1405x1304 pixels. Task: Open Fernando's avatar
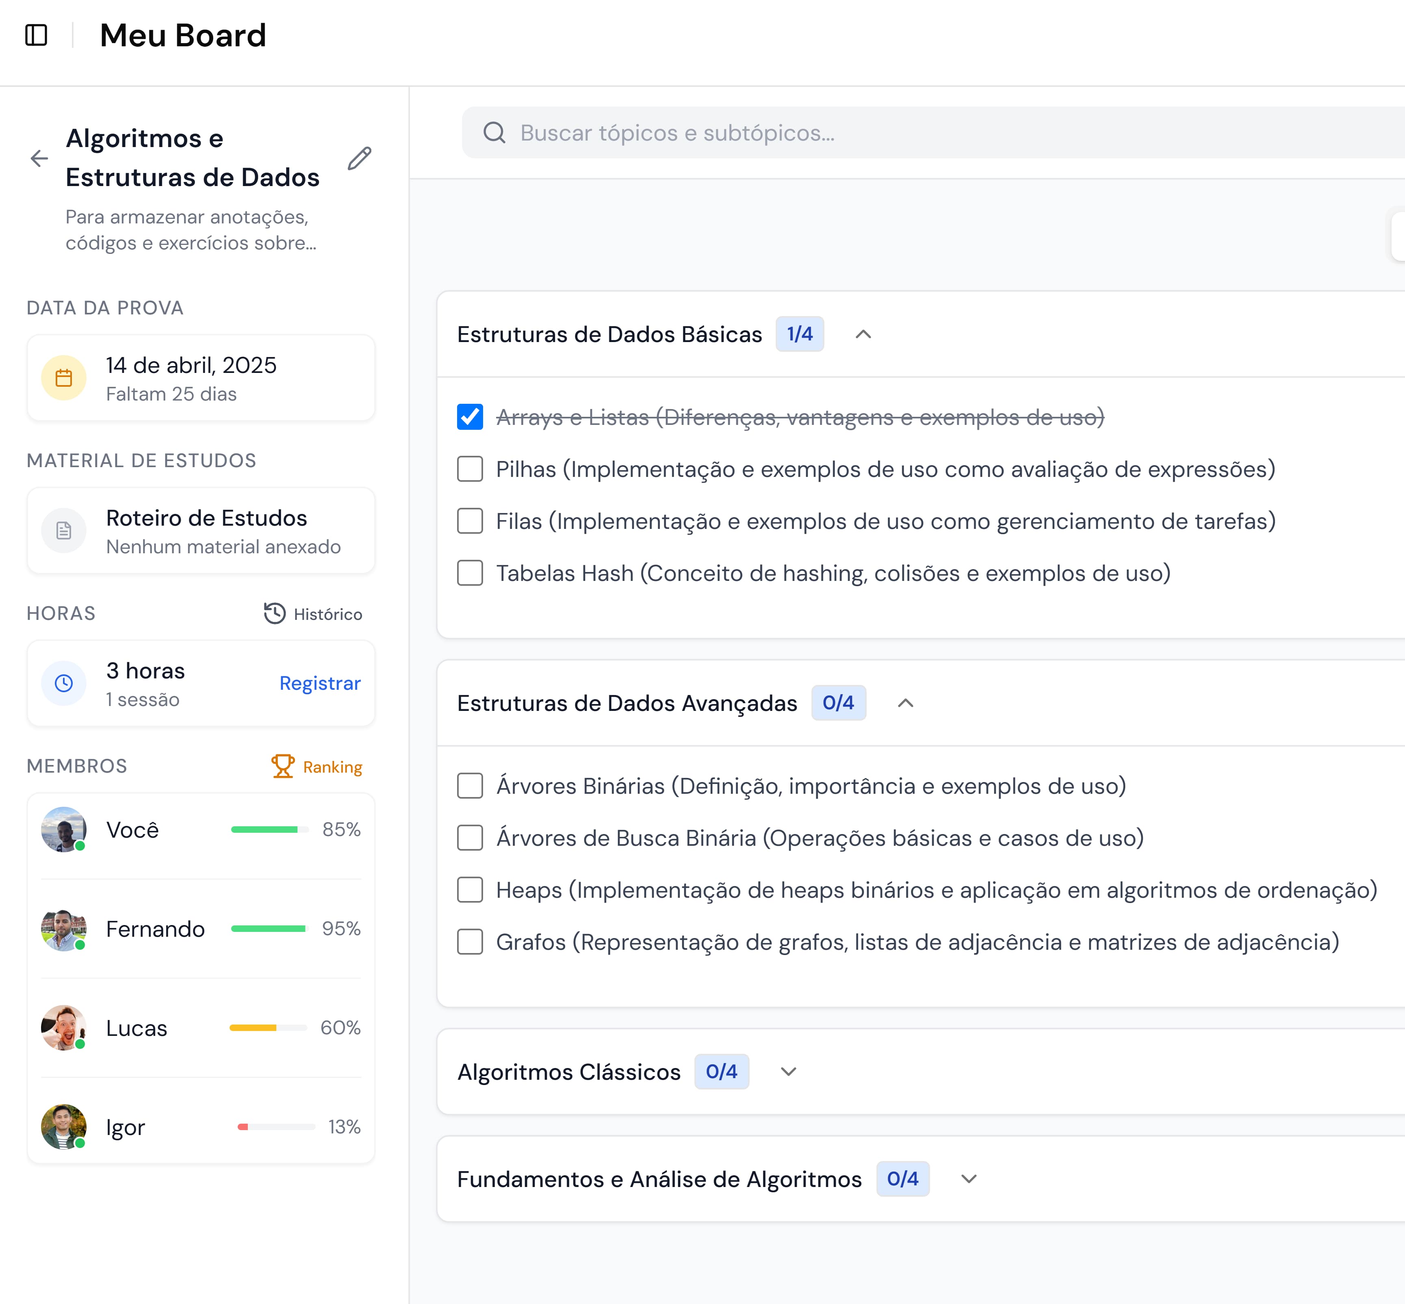[x=63, y=929]
